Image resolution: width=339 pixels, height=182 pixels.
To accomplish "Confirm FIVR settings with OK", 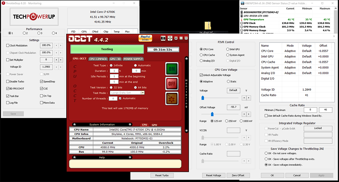I will tap(272, 175).
